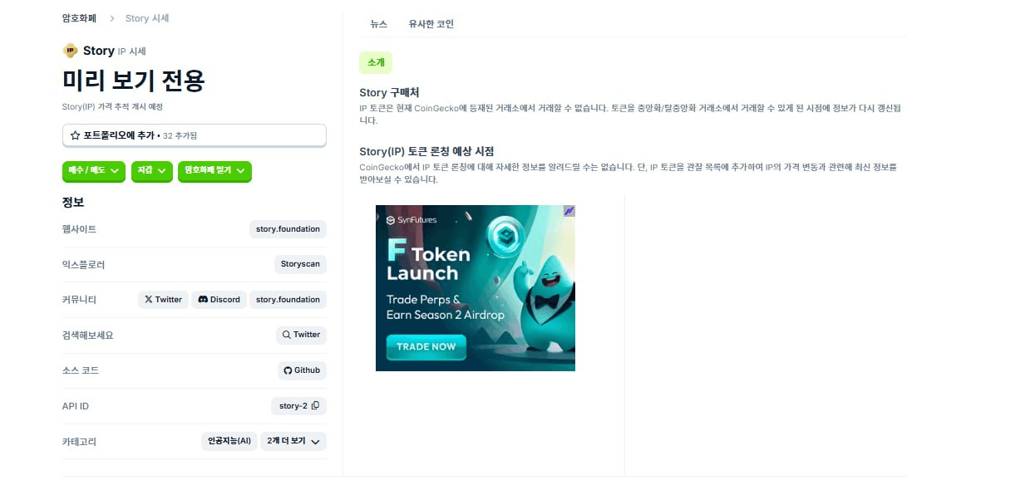Viewport: 1035px width, 480px height.
Task: Expand the 암호화폐 벌기 dropdown
Action: pos(214,170)
